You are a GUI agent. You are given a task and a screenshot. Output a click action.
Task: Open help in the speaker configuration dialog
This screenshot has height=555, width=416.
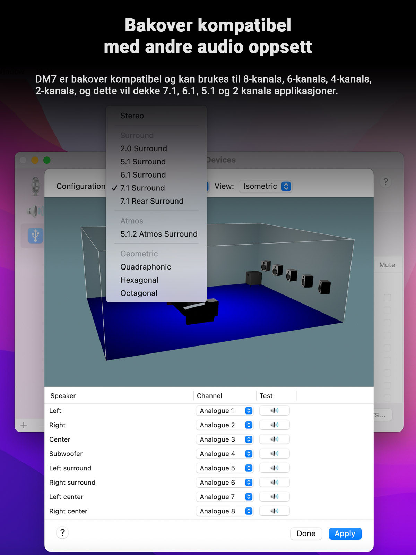(62, 533)
